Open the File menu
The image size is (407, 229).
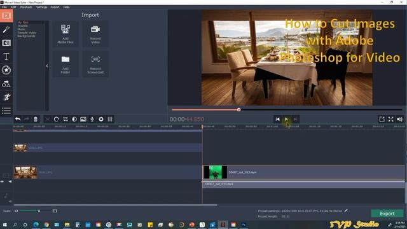4,7
